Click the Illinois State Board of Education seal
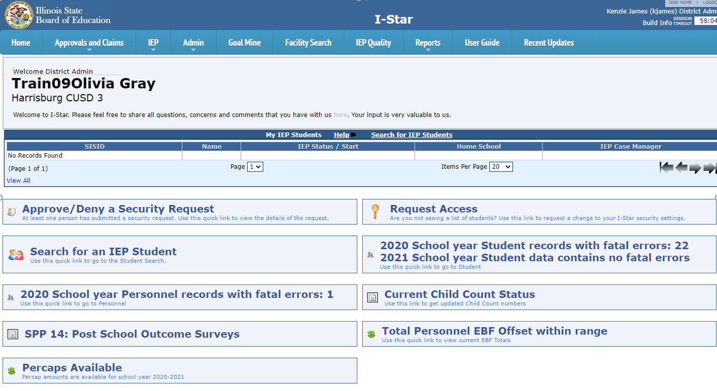The height and width of the screenshot is (391, 717). [x=19, y=15]
